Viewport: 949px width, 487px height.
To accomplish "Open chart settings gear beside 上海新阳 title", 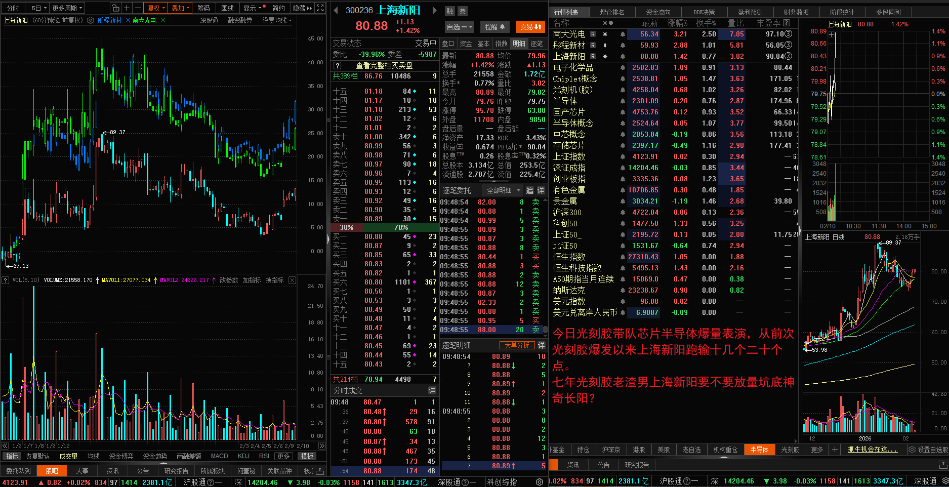I will pyautogui.click(x=91, y=20).
